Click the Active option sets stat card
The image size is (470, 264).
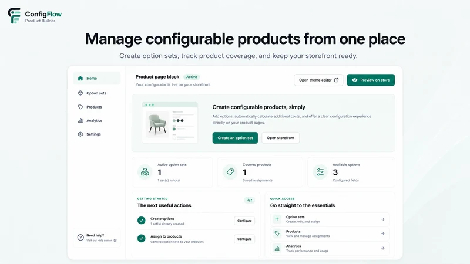click(x=172, y=172)
